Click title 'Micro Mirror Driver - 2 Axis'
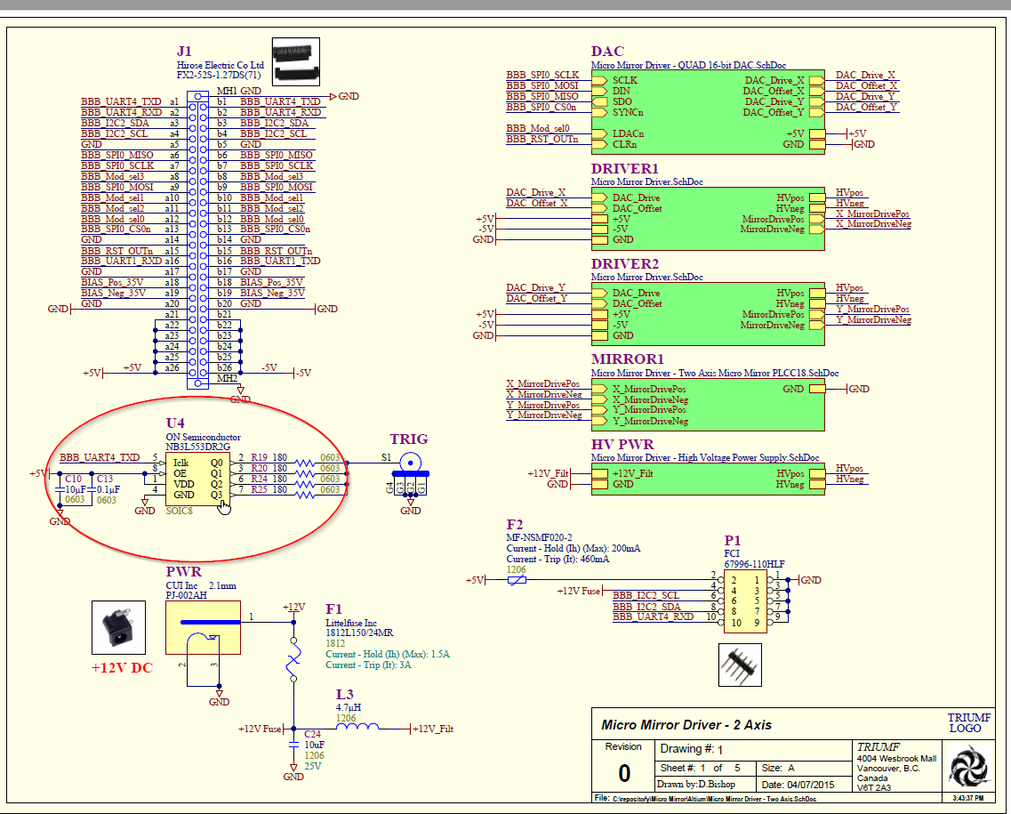 click(686, 725)
